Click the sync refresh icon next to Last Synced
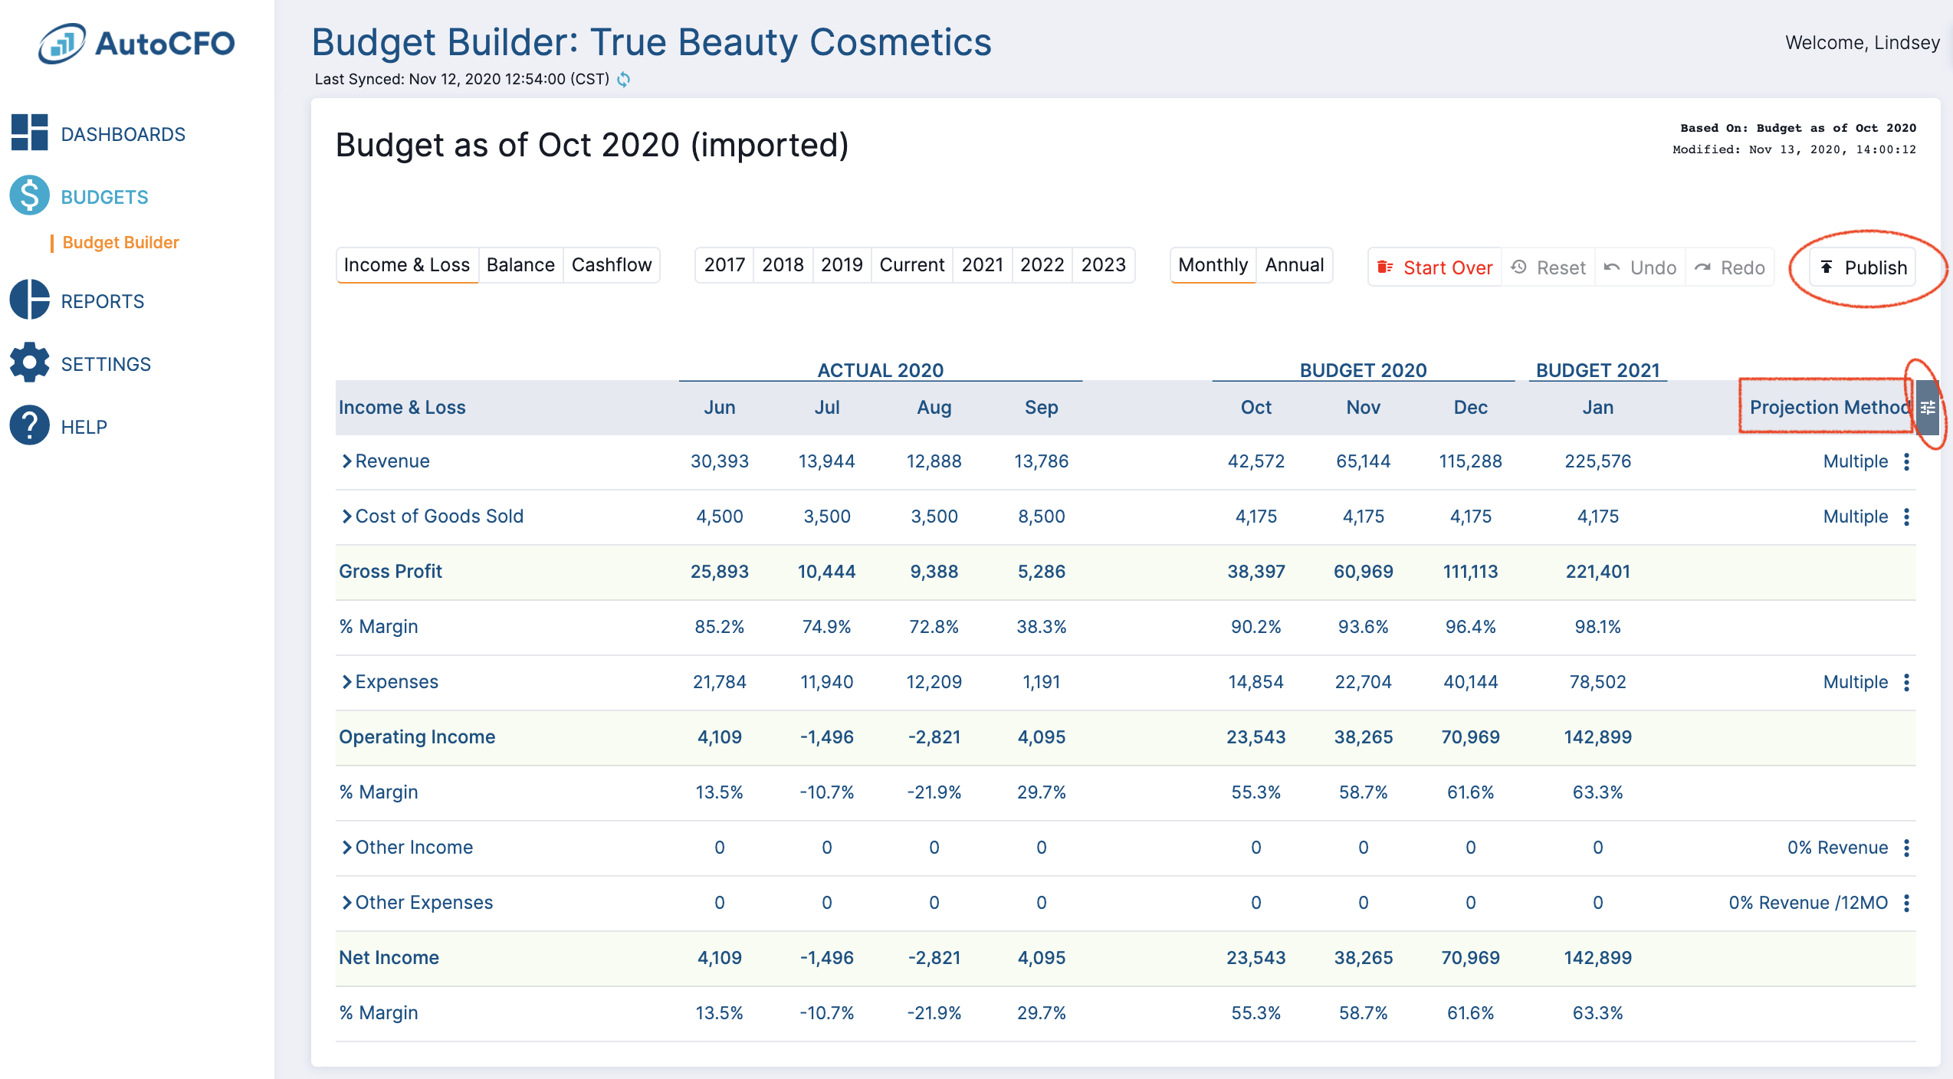1953x1079 pixels. (624, 80)
